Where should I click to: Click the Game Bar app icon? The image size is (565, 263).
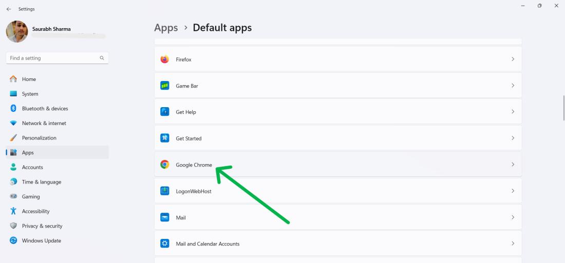(165, 86)
